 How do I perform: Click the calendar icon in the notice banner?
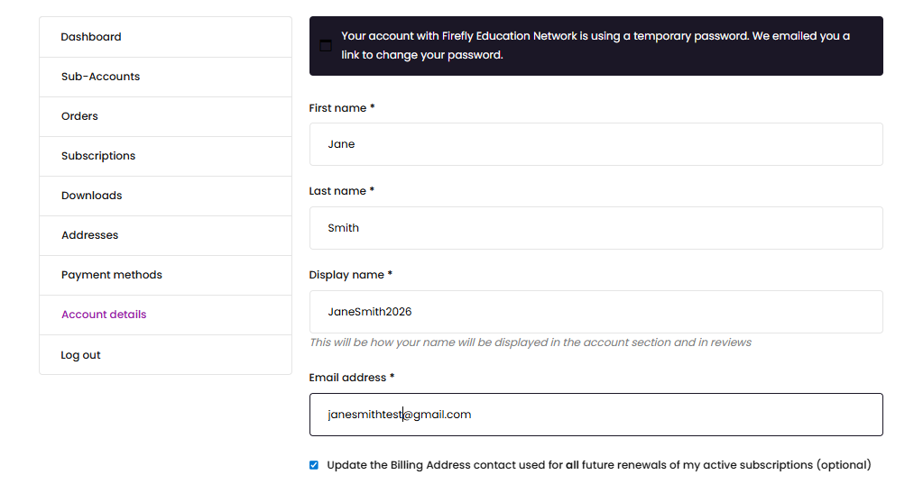point(326,46)
